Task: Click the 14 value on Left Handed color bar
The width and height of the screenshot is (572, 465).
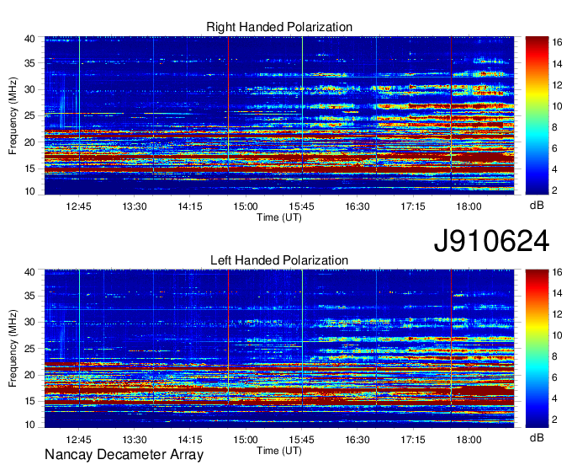Action: coord(557,293)
